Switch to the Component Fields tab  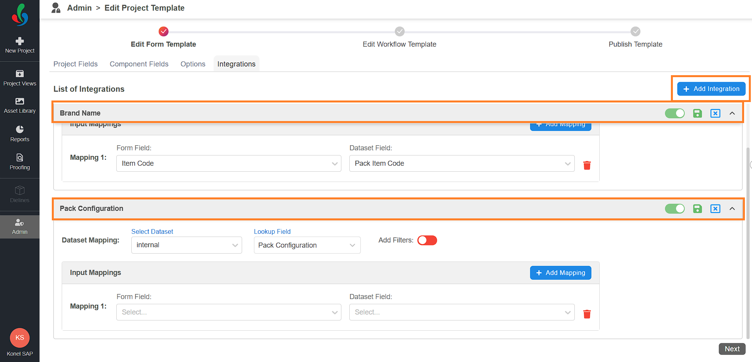139,64
